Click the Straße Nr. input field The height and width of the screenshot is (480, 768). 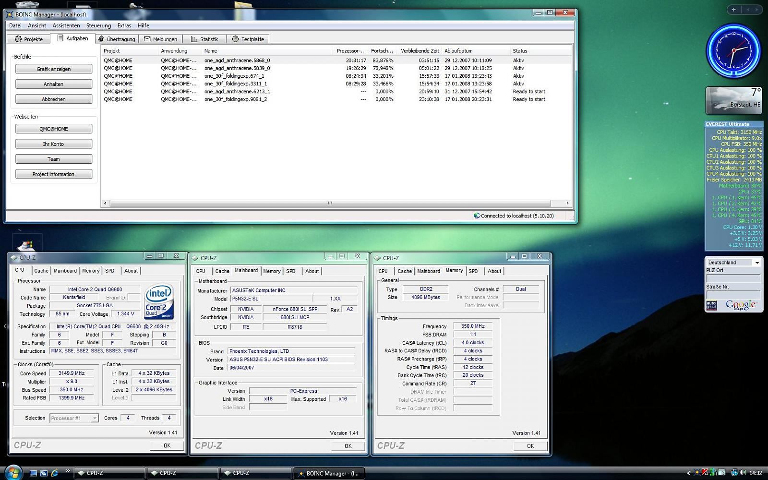[x=733, y=294]
